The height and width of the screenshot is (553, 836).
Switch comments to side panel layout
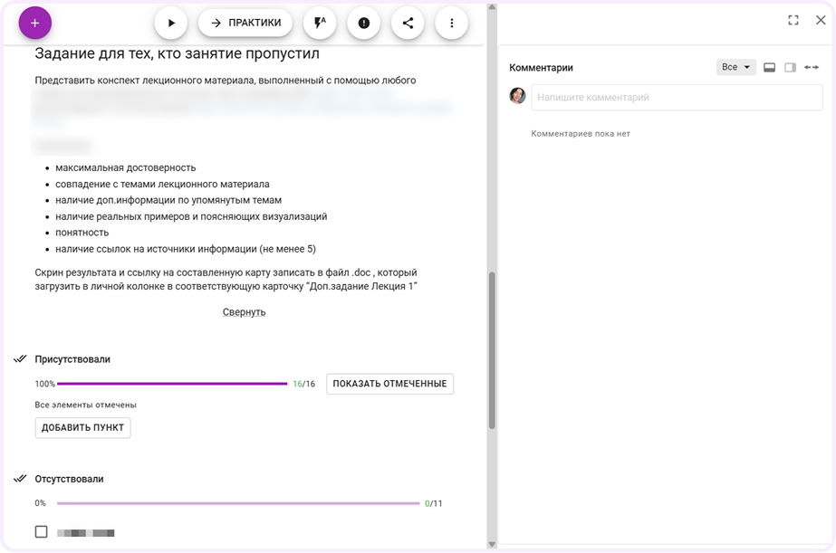point(790,68)
